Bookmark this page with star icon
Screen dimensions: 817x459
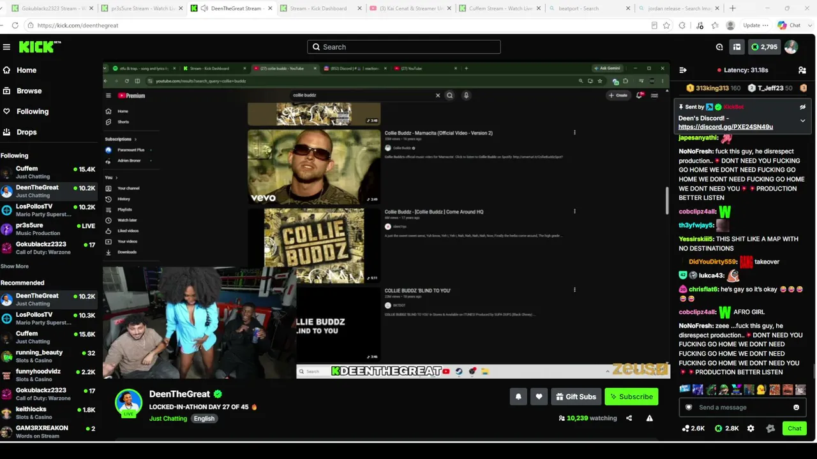point(666,25)
